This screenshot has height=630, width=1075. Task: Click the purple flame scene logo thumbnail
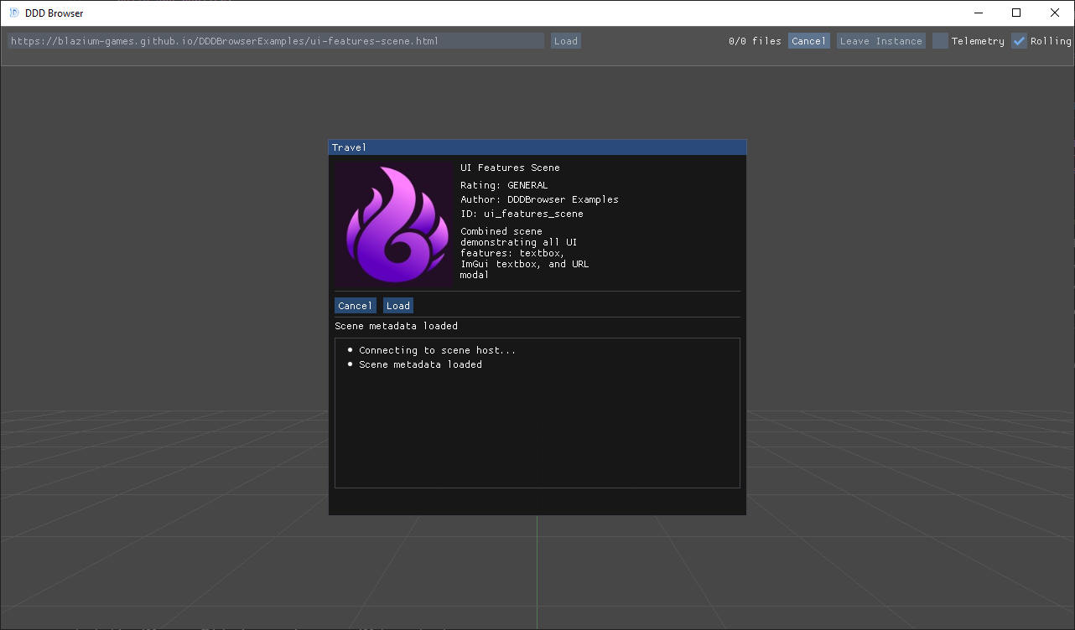pos(392,224)
